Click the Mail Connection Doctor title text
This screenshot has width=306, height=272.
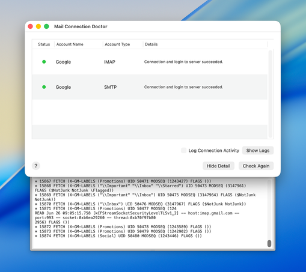click(81, 26)
